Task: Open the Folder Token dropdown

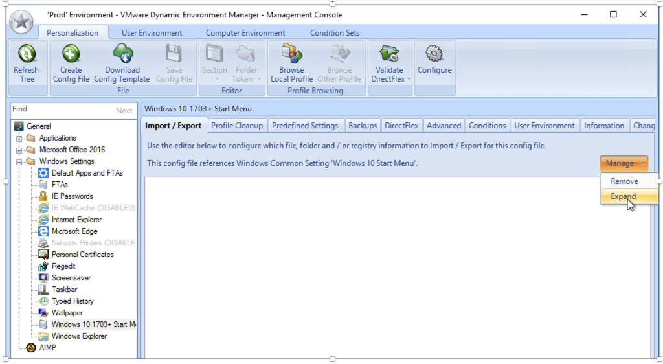Action: [x=247, y=64]
